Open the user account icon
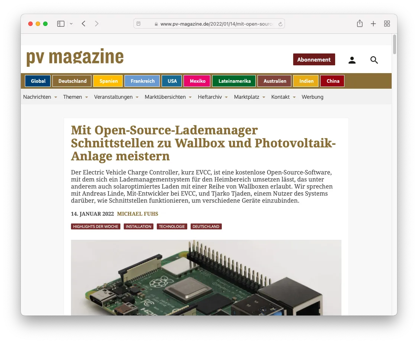Screen dimensions: 418x343 pyautogui.click(x=352, y=60)
